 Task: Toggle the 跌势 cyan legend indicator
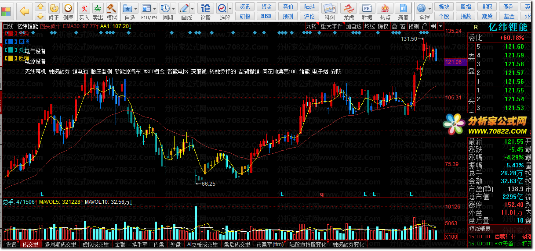(17, 50)
